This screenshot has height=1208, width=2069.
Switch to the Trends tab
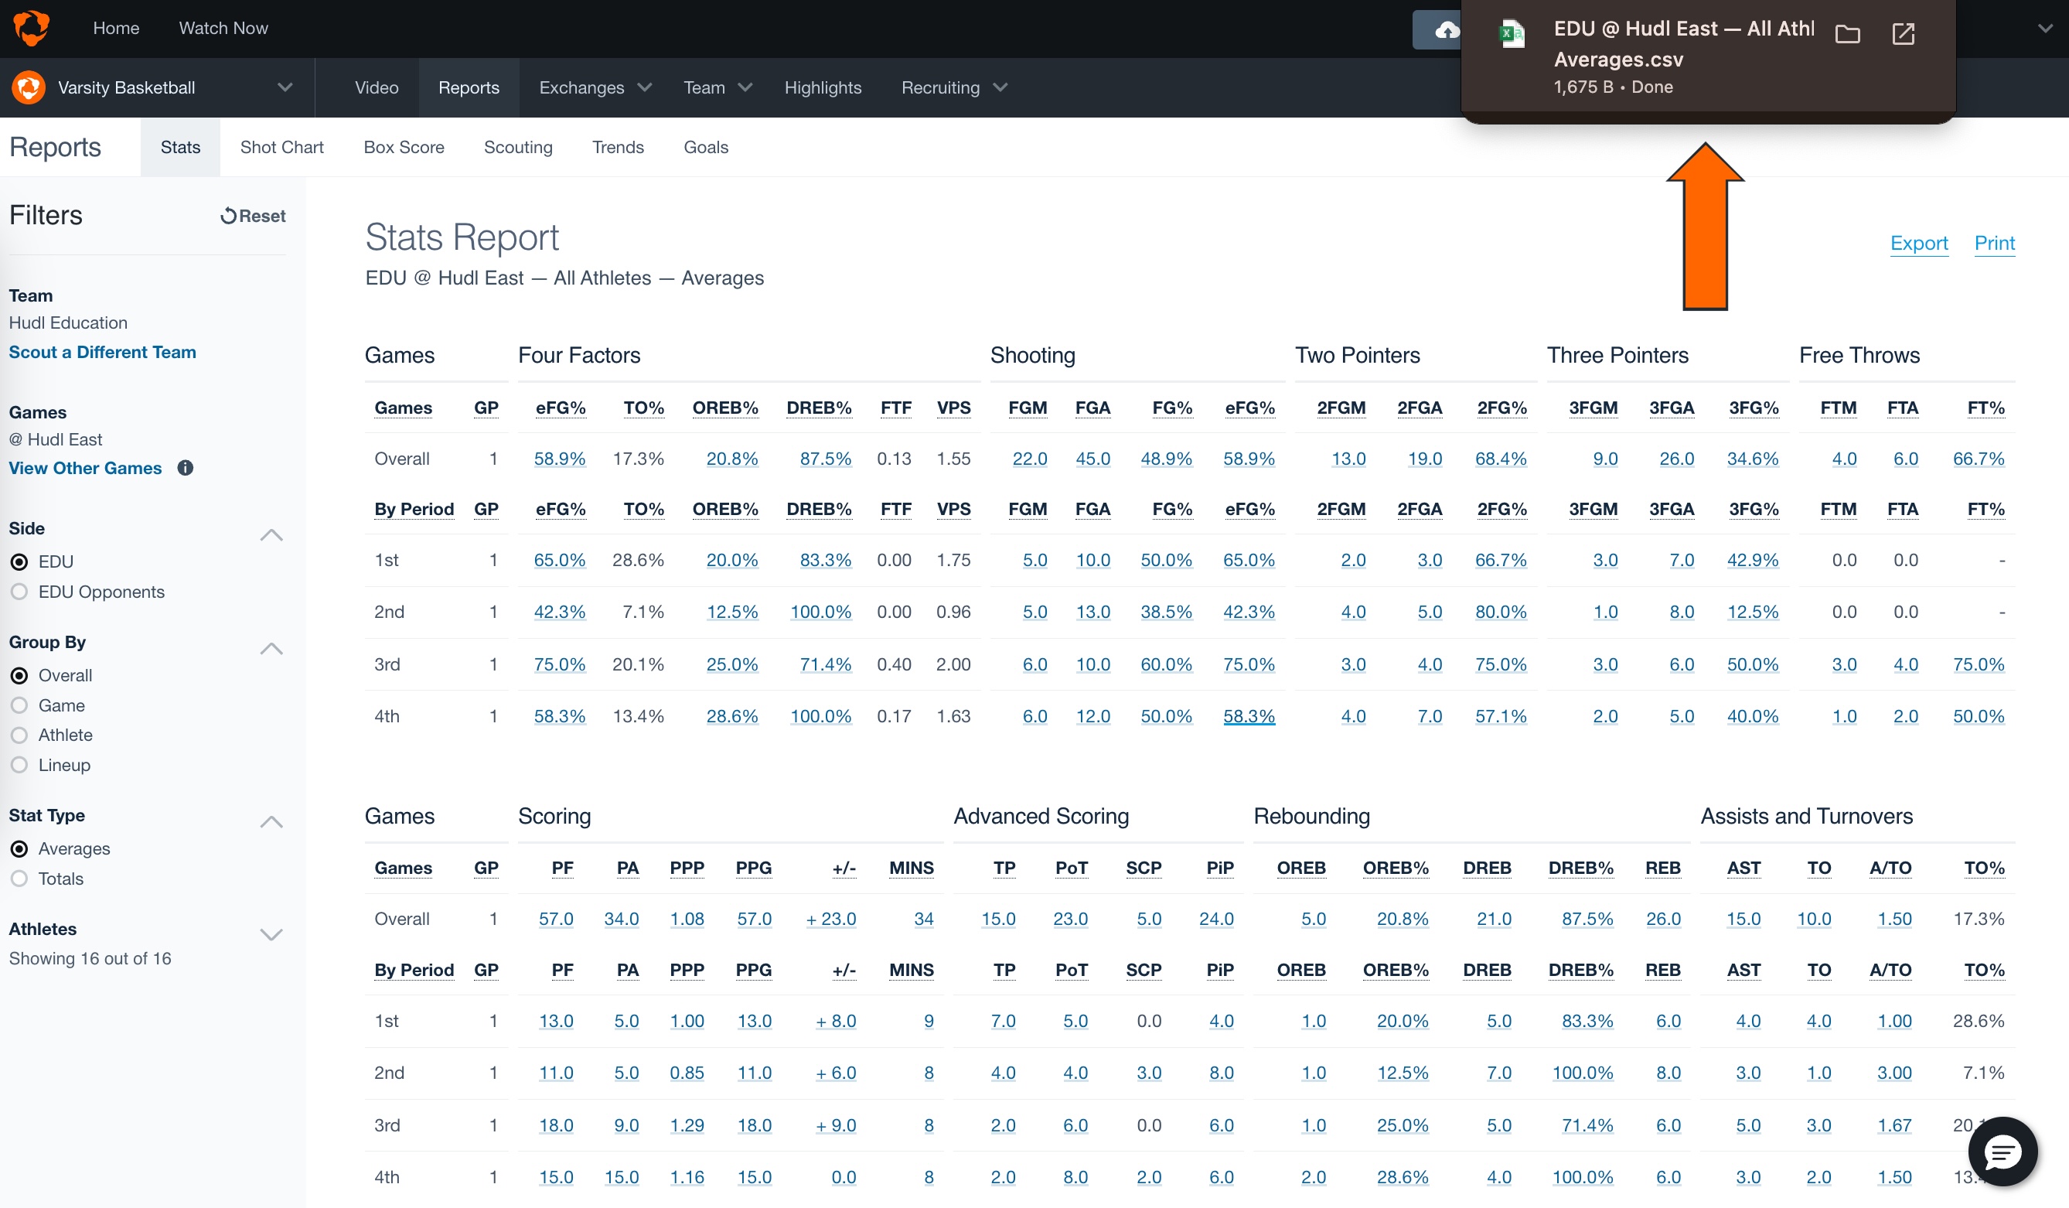click(x=619, y=147)
